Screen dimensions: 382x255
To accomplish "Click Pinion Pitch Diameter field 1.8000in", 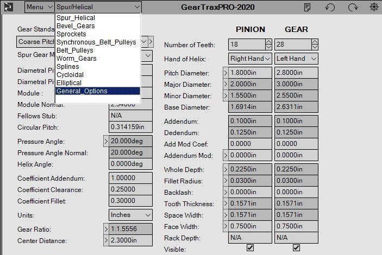I will [x=250, y=73].
